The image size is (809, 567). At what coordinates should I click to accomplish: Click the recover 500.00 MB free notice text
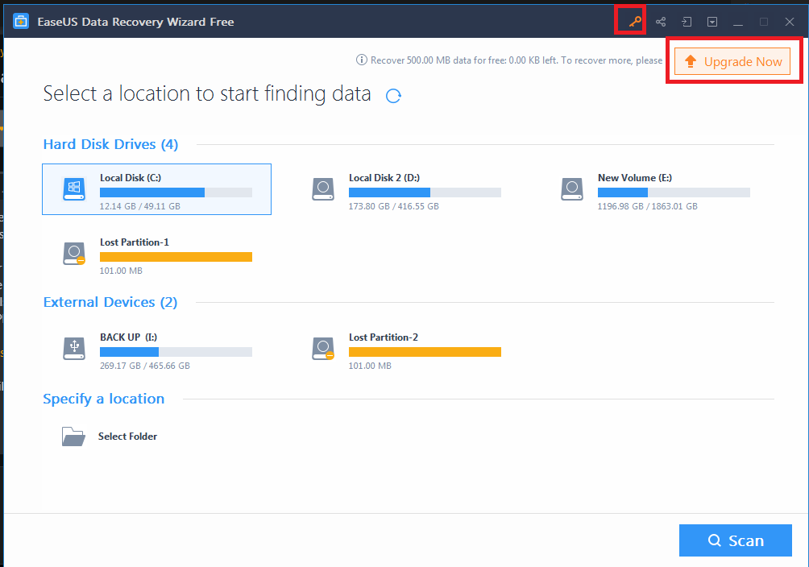516,60
